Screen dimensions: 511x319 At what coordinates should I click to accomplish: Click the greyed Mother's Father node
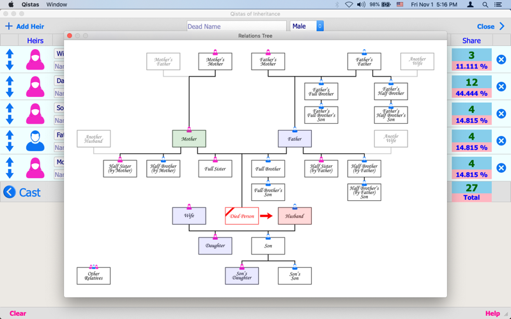click(164, 61)
